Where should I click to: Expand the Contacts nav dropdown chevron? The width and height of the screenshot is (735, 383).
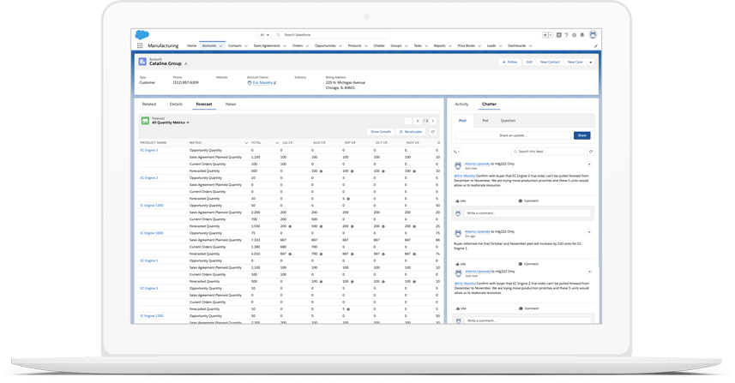[246, 46]
